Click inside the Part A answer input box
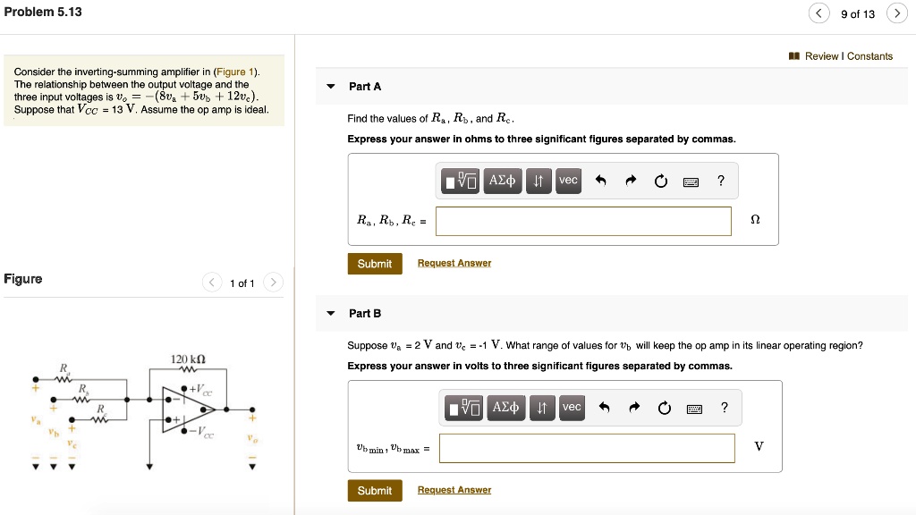 tap(583, 221)
